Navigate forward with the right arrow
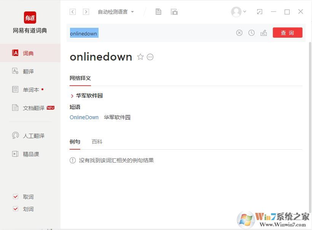312x230 pixels. pyautogui.click(x=86, y=11)
